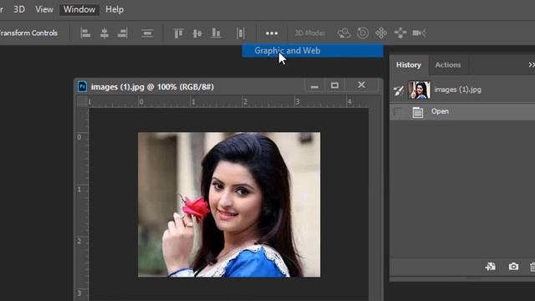Switch to the Actions tab
535x301 pixels.
coord(448,65)
